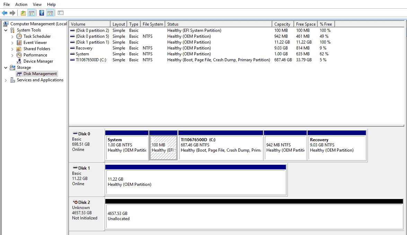407x235 pixels.
Task: Sort by the File System column header
Action: [153, 24]
